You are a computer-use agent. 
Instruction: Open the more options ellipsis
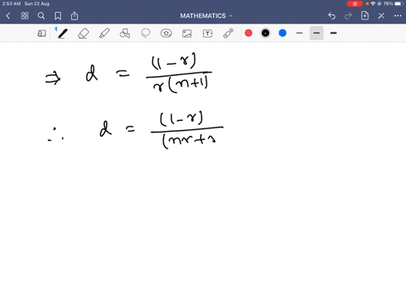pyautogui.click(x=398, y=16)
